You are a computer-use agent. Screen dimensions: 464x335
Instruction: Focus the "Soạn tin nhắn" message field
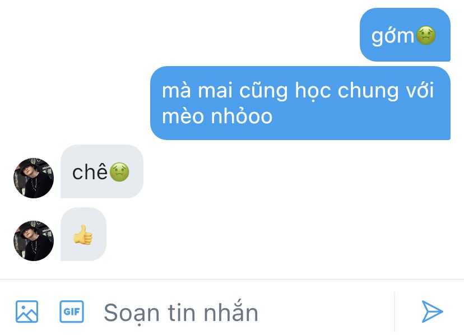(245, 312)
